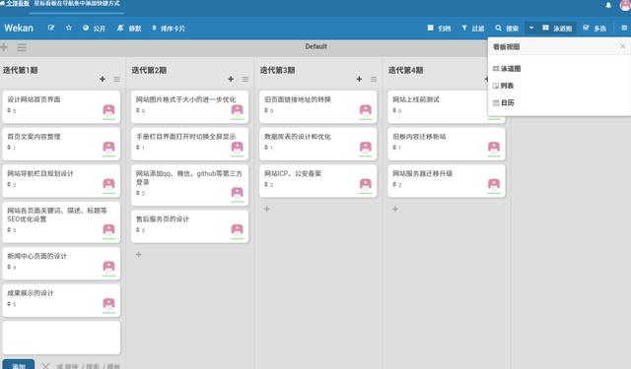Image resolution: width=631 pixels, height=369 pixels.
Task: Click member avatar on SEO优化设置 card
Action: [x=108, y=229]
